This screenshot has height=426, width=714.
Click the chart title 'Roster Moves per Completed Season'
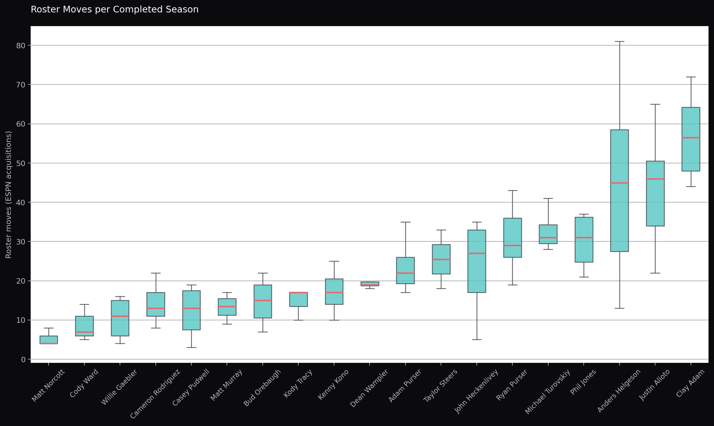(114, 10)
